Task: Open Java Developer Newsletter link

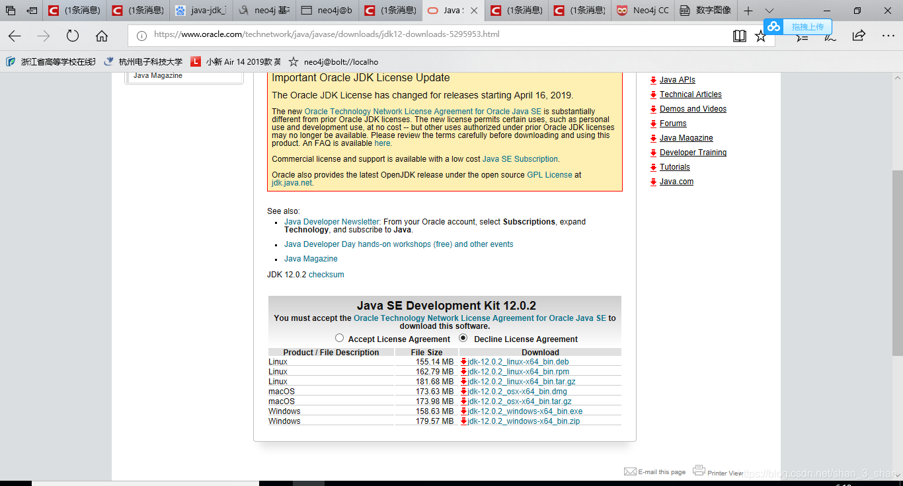Action: pyautogui.click(x=332, y=222)
